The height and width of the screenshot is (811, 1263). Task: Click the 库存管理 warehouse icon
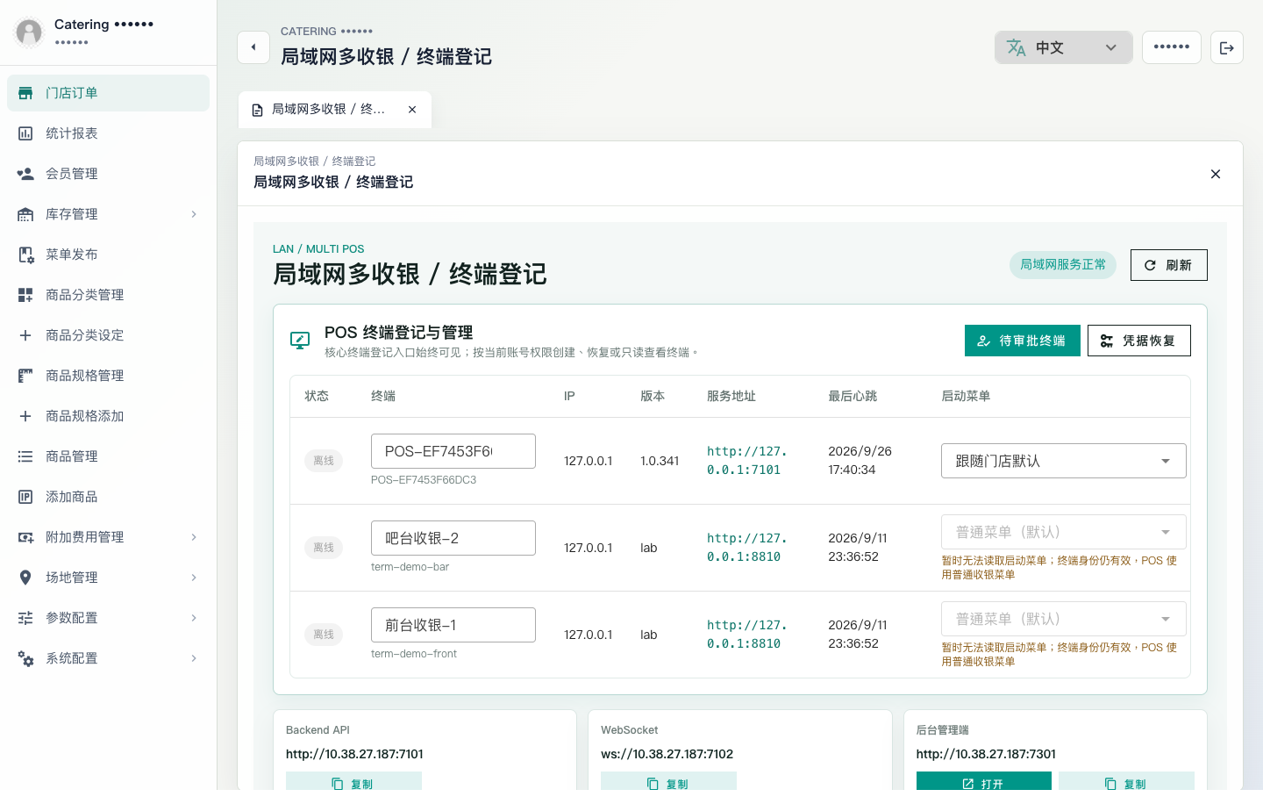[x=25, y=214]
